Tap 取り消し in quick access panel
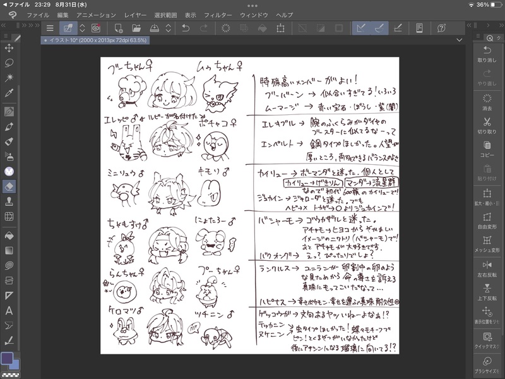Image resolution: width=505 pixels, height=379 pixels. 487,54
